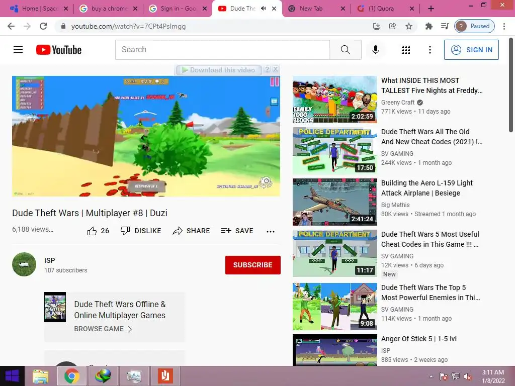Screen dimensions: 515x386
Task: Switch to the Quora tab
Action: [386, 9]
